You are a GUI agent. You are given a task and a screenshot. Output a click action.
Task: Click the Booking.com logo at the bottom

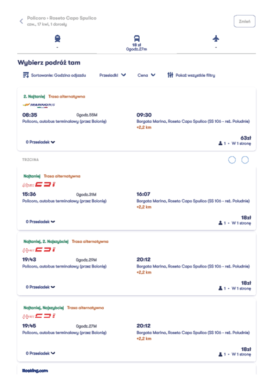pos(35,371)
